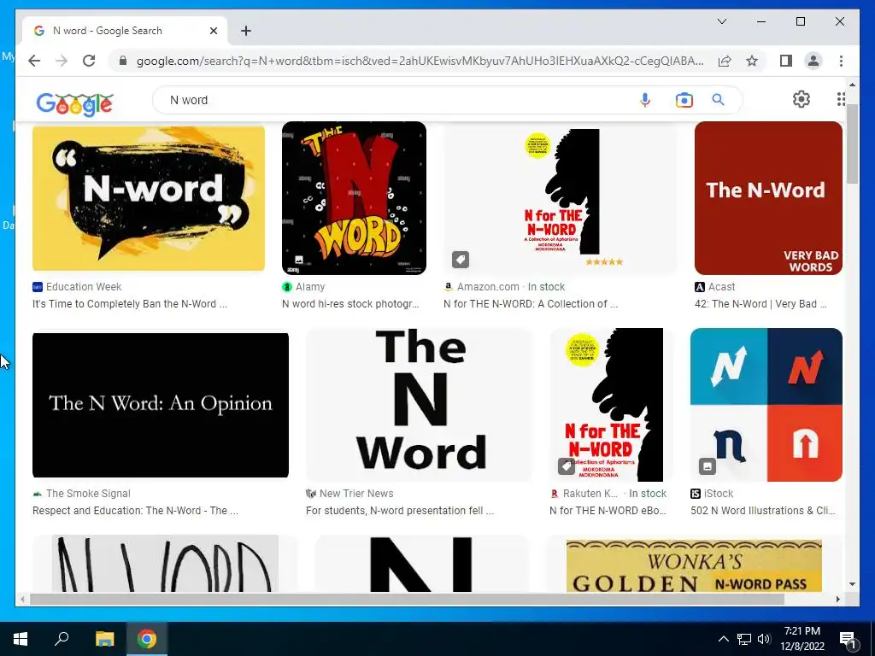The width and height of the screenshot is (875, 656).
Task: Click the horizontal scrollbar right arrow
Action: pos(837,599)
